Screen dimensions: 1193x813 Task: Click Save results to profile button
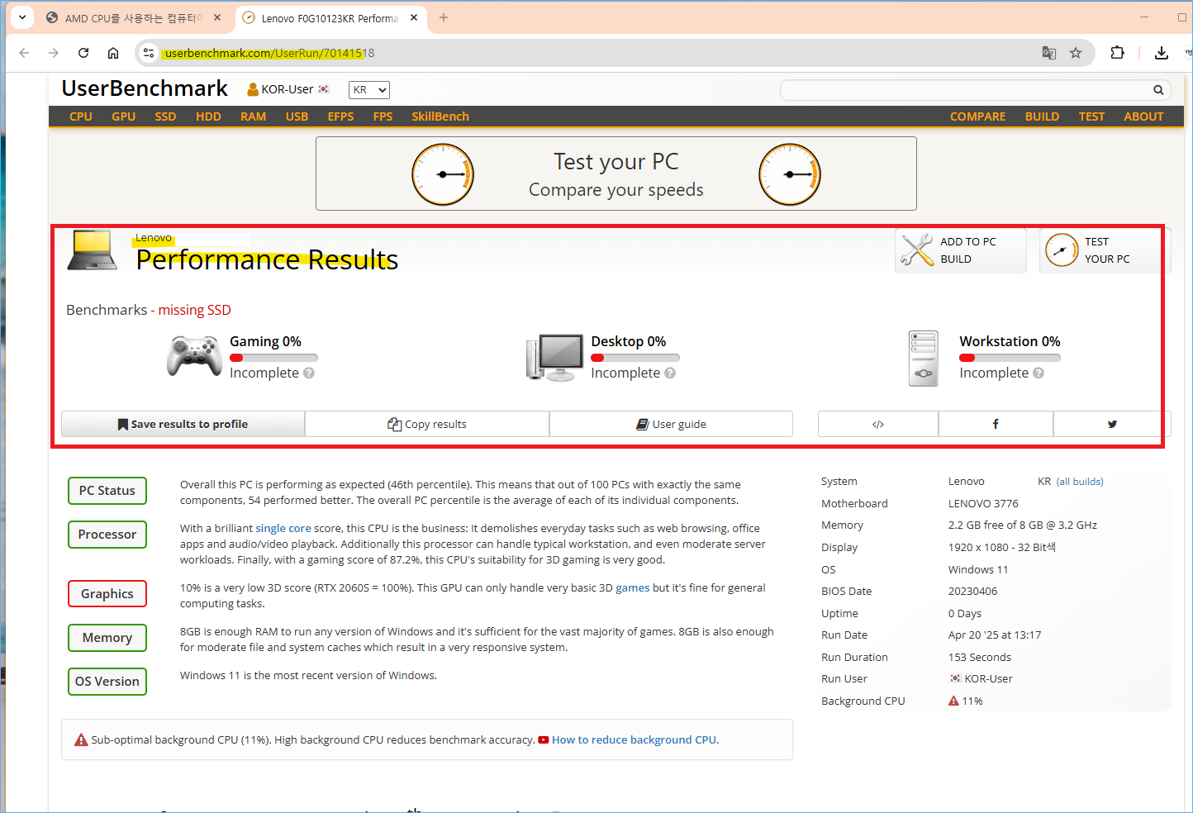pos(183,424)
